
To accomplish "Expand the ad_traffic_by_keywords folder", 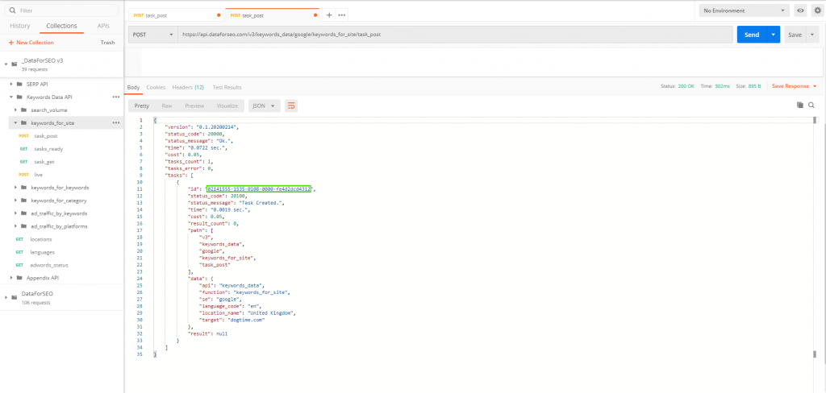I will (x=16, y=213).
